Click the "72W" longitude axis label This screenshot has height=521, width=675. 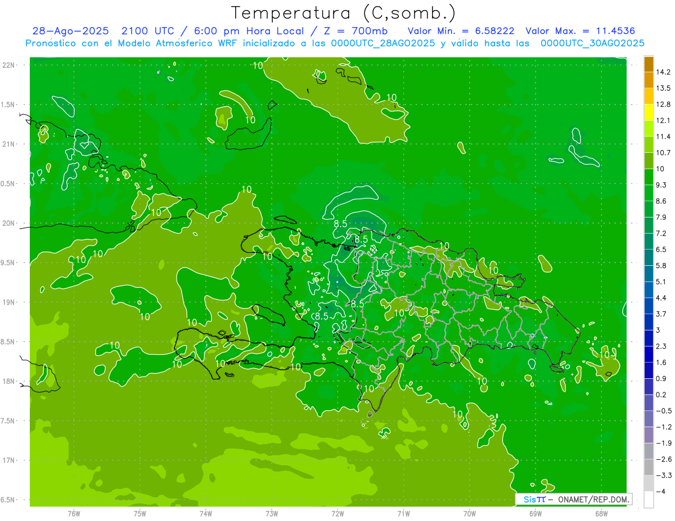(x=337, y=513)
